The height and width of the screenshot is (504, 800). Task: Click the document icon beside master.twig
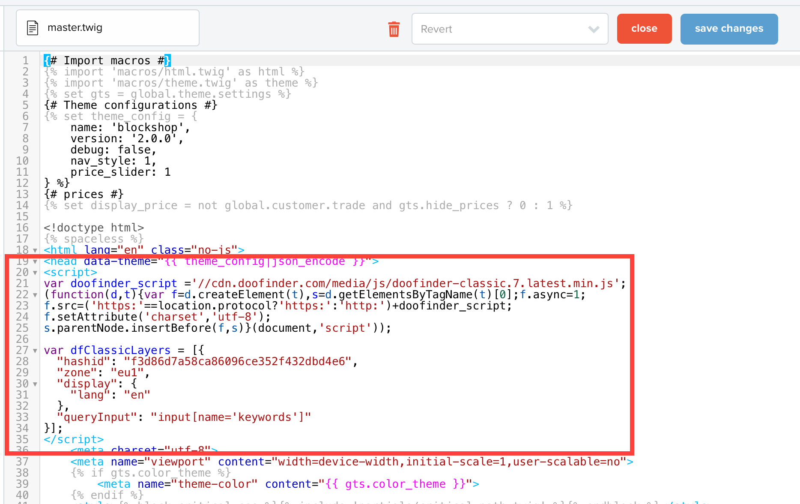[x=33, y=28]
